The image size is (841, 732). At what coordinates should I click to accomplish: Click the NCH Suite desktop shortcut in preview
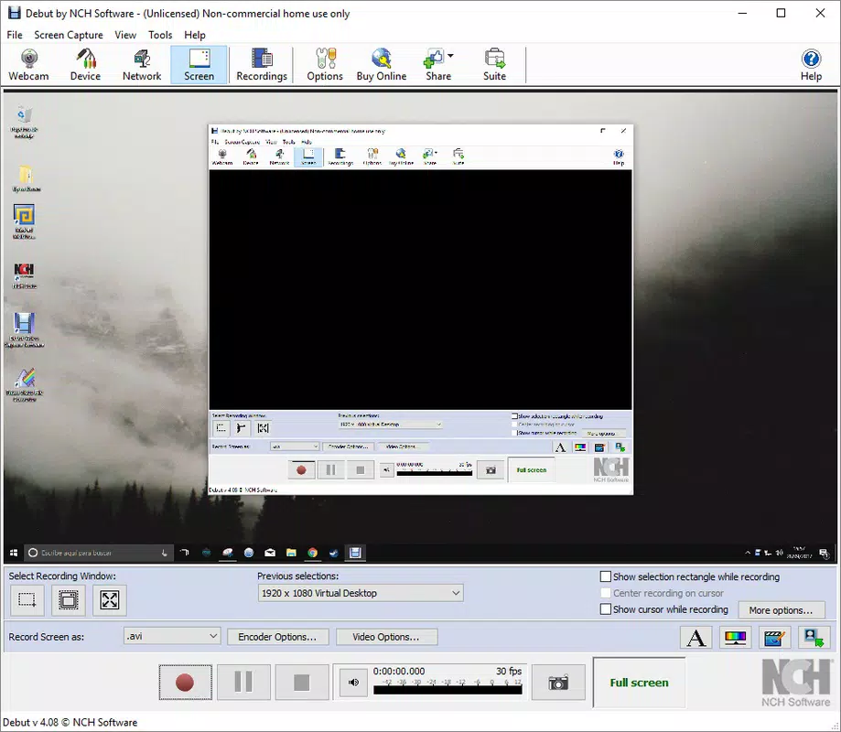click(24, 275)
